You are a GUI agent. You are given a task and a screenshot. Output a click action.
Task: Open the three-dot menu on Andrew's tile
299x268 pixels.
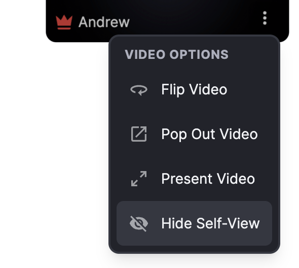pos(265,18)
